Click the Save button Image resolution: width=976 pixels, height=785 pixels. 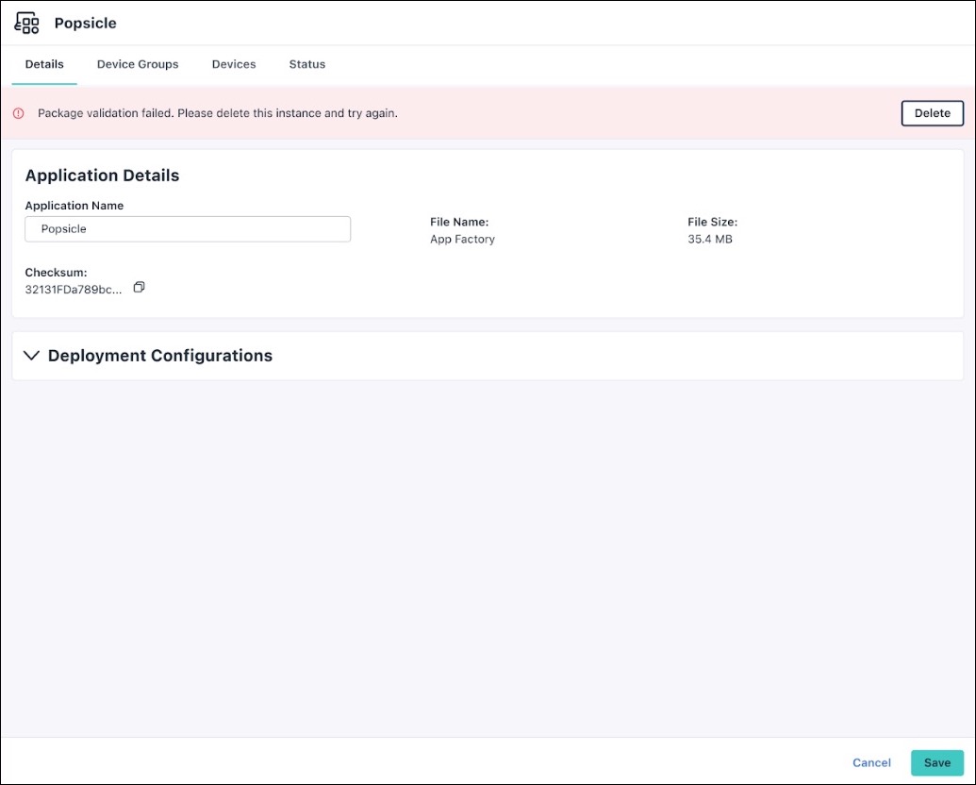pyautogui.click(x=936, y=762)
